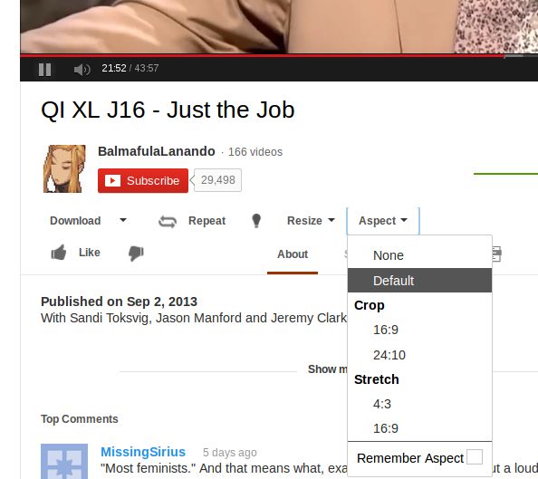Click the thumbs down dislike icon

click(x=136, y=254)
